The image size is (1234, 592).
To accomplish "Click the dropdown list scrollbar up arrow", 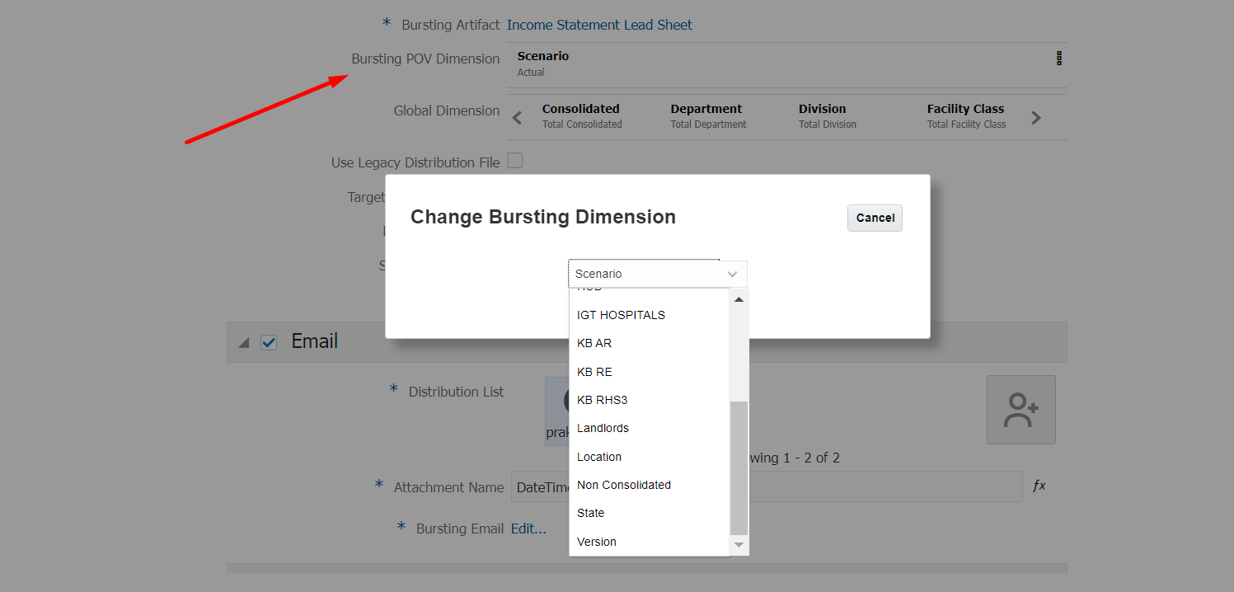I will click(x=739, y=299).
